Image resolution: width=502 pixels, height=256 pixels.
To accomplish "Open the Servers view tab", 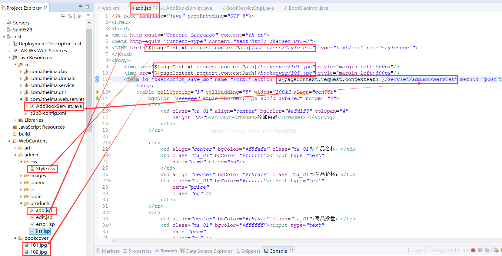I will click(166, 251).
